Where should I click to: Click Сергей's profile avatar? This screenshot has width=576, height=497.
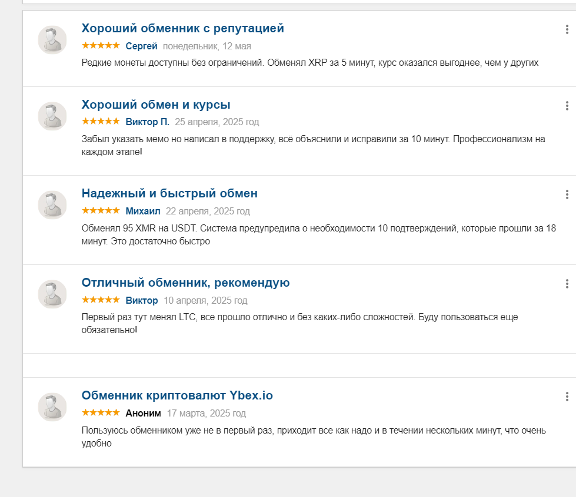tap(52, 39)
